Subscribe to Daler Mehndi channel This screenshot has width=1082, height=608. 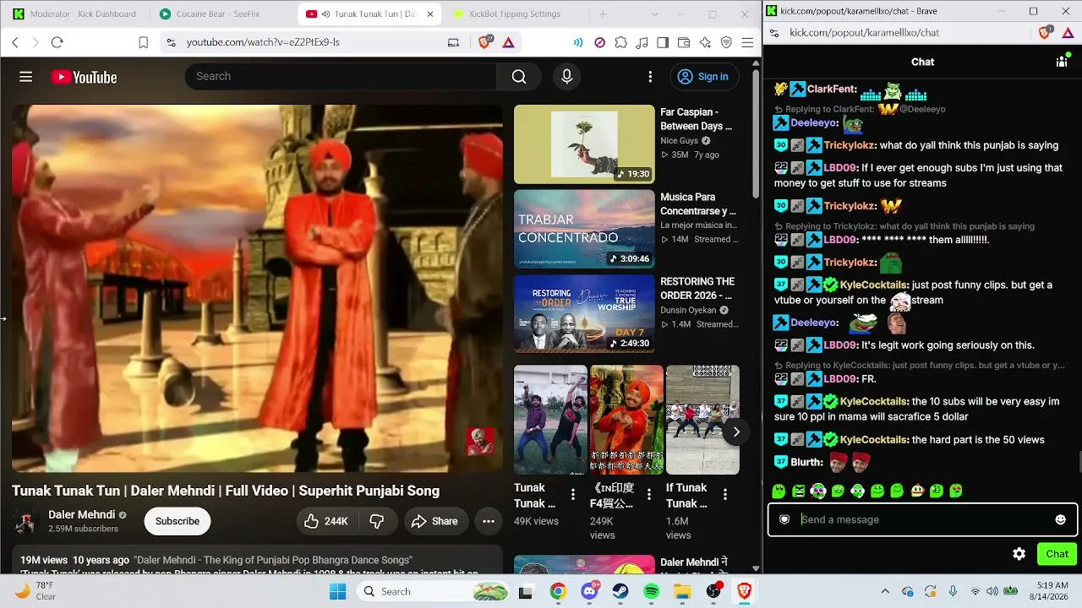178,521
